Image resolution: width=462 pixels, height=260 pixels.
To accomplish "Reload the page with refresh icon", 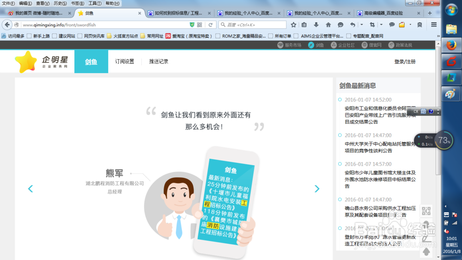I will 210,25.
